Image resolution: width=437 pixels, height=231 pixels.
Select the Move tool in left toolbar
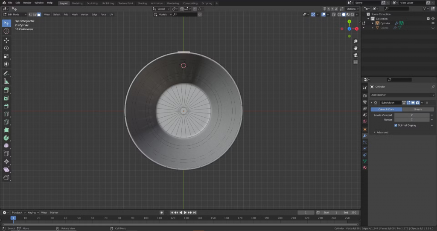[6, 40]
